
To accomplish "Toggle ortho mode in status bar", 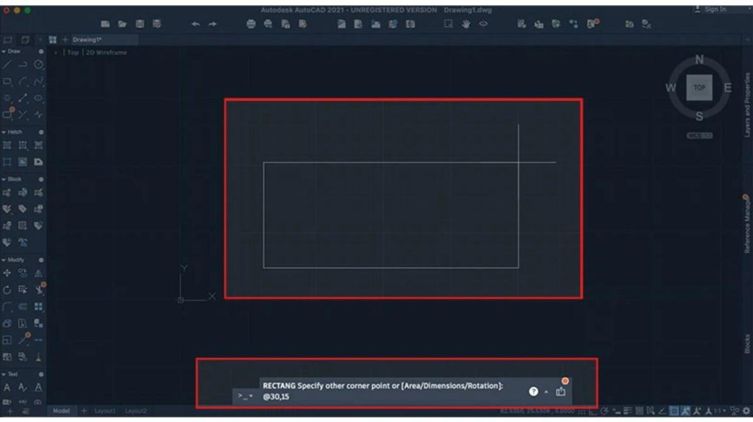I will click(593, 411).
